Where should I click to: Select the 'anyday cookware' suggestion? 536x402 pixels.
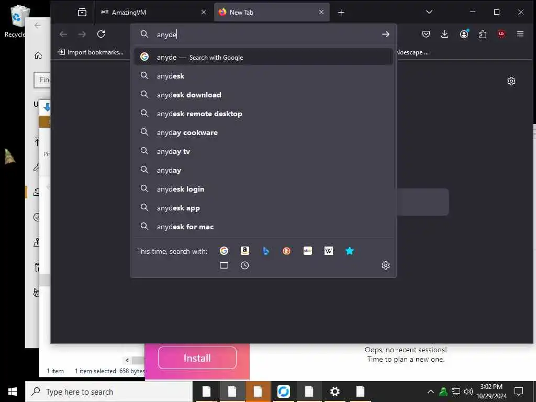(x=263, y=132)
